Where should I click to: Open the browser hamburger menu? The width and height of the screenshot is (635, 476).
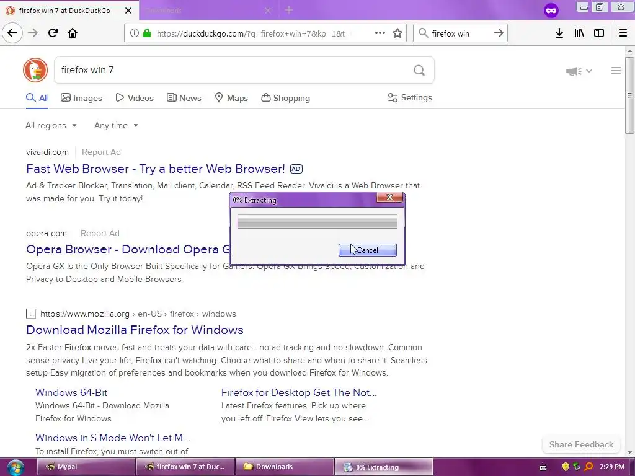623,33
